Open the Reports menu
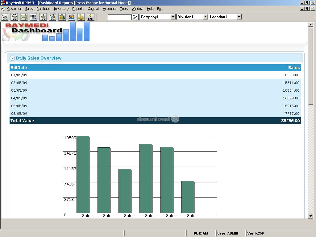 tap(78, 9)
